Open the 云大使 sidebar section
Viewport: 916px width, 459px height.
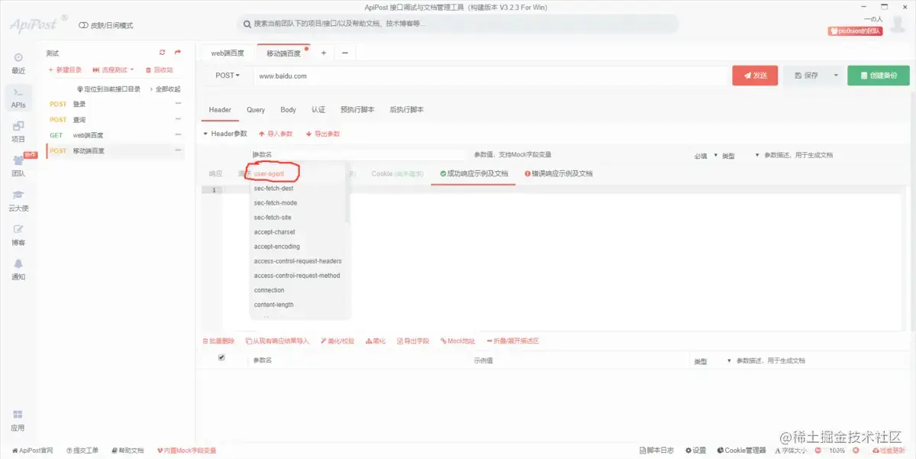[18, 201]
